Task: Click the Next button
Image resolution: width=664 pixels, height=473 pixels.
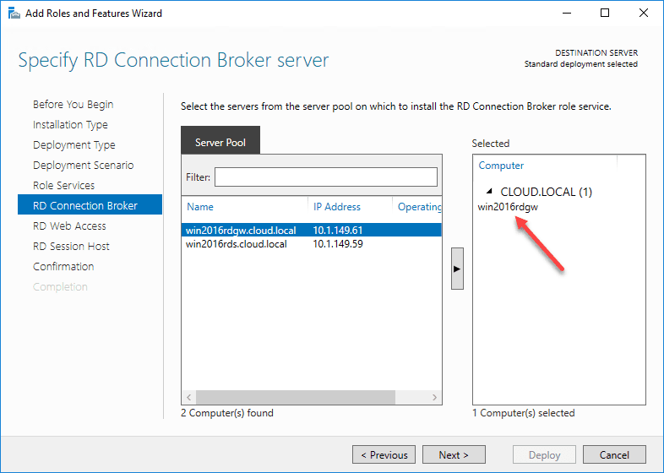Action: coord(454,454)
